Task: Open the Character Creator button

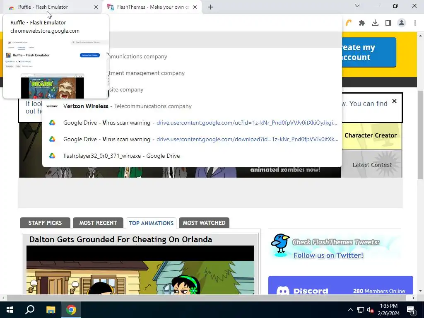Action: (371, 136)
